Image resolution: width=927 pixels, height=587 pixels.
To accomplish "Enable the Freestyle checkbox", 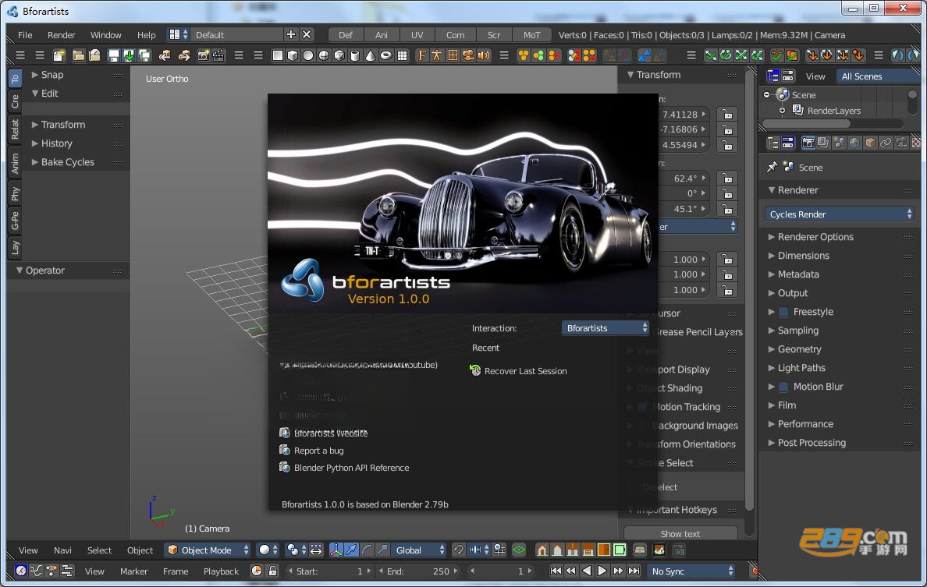I will pyautogui.click(x=783, y=312).
